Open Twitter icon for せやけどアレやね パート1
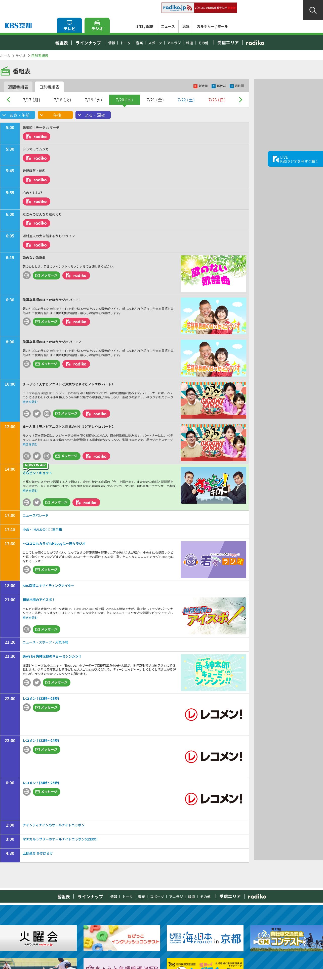323x969 pixels. 36,414
